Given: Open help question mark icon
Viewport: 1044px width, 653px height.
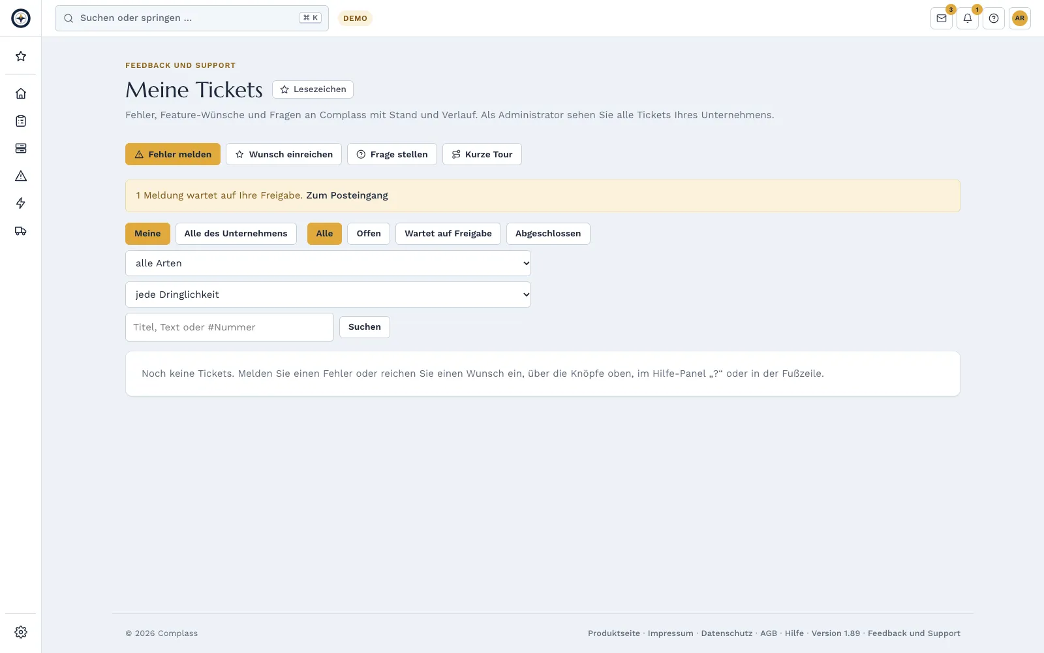Looking at the screenshot, I should click(x=994, y=18).
